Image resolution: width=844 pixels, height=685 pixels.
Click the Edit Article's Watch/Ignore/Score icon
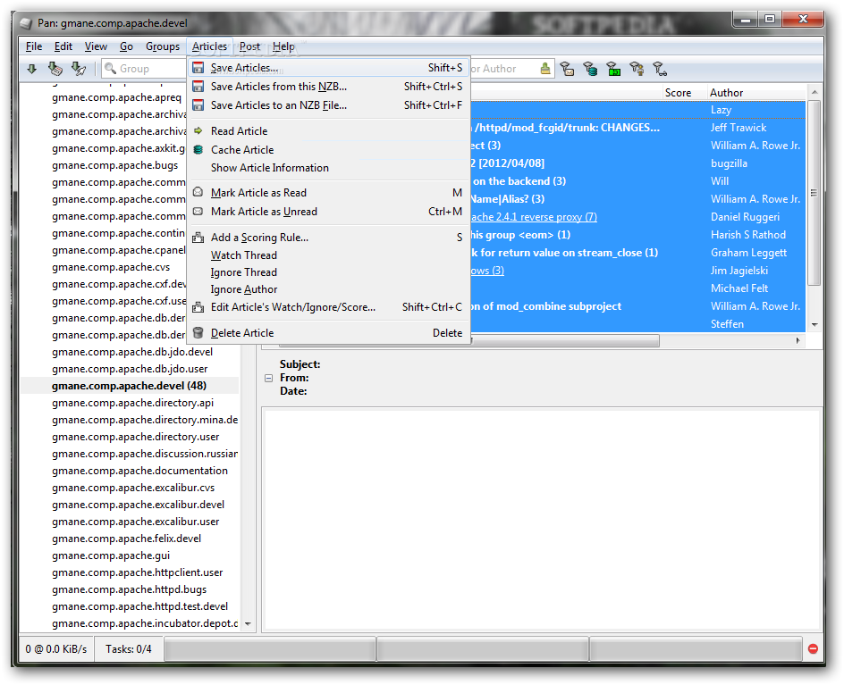point(198,307)
